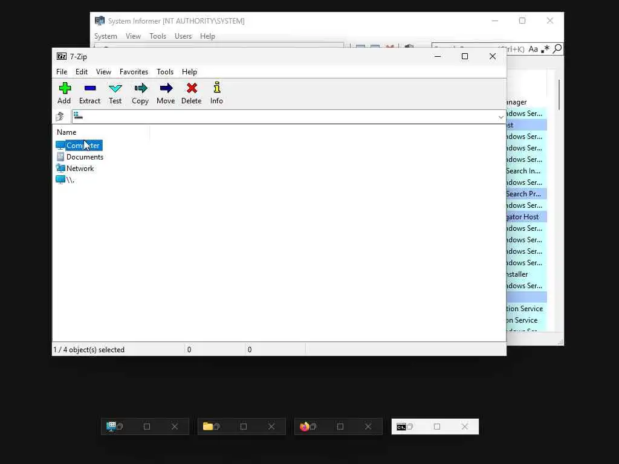
Task: Close the command prompt thumbnail
Action: [x=465, y=427]
